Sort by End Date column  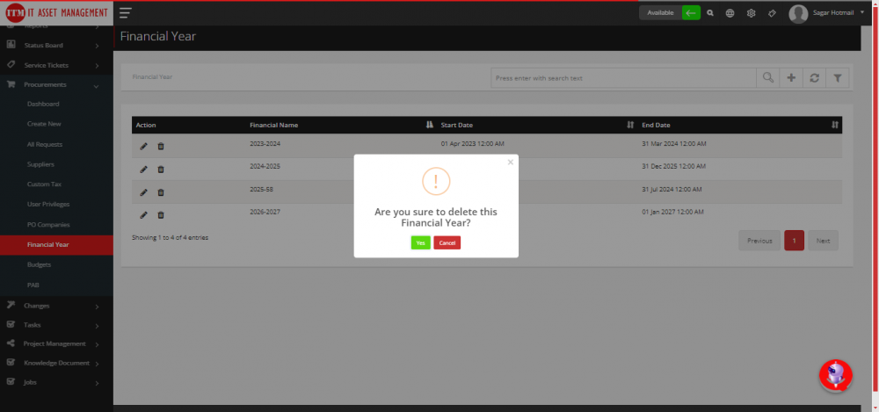835,125
